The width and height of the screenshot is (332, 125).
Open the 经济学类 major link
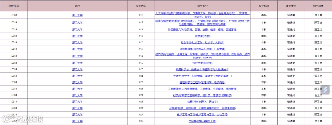[x=202, y=56]
